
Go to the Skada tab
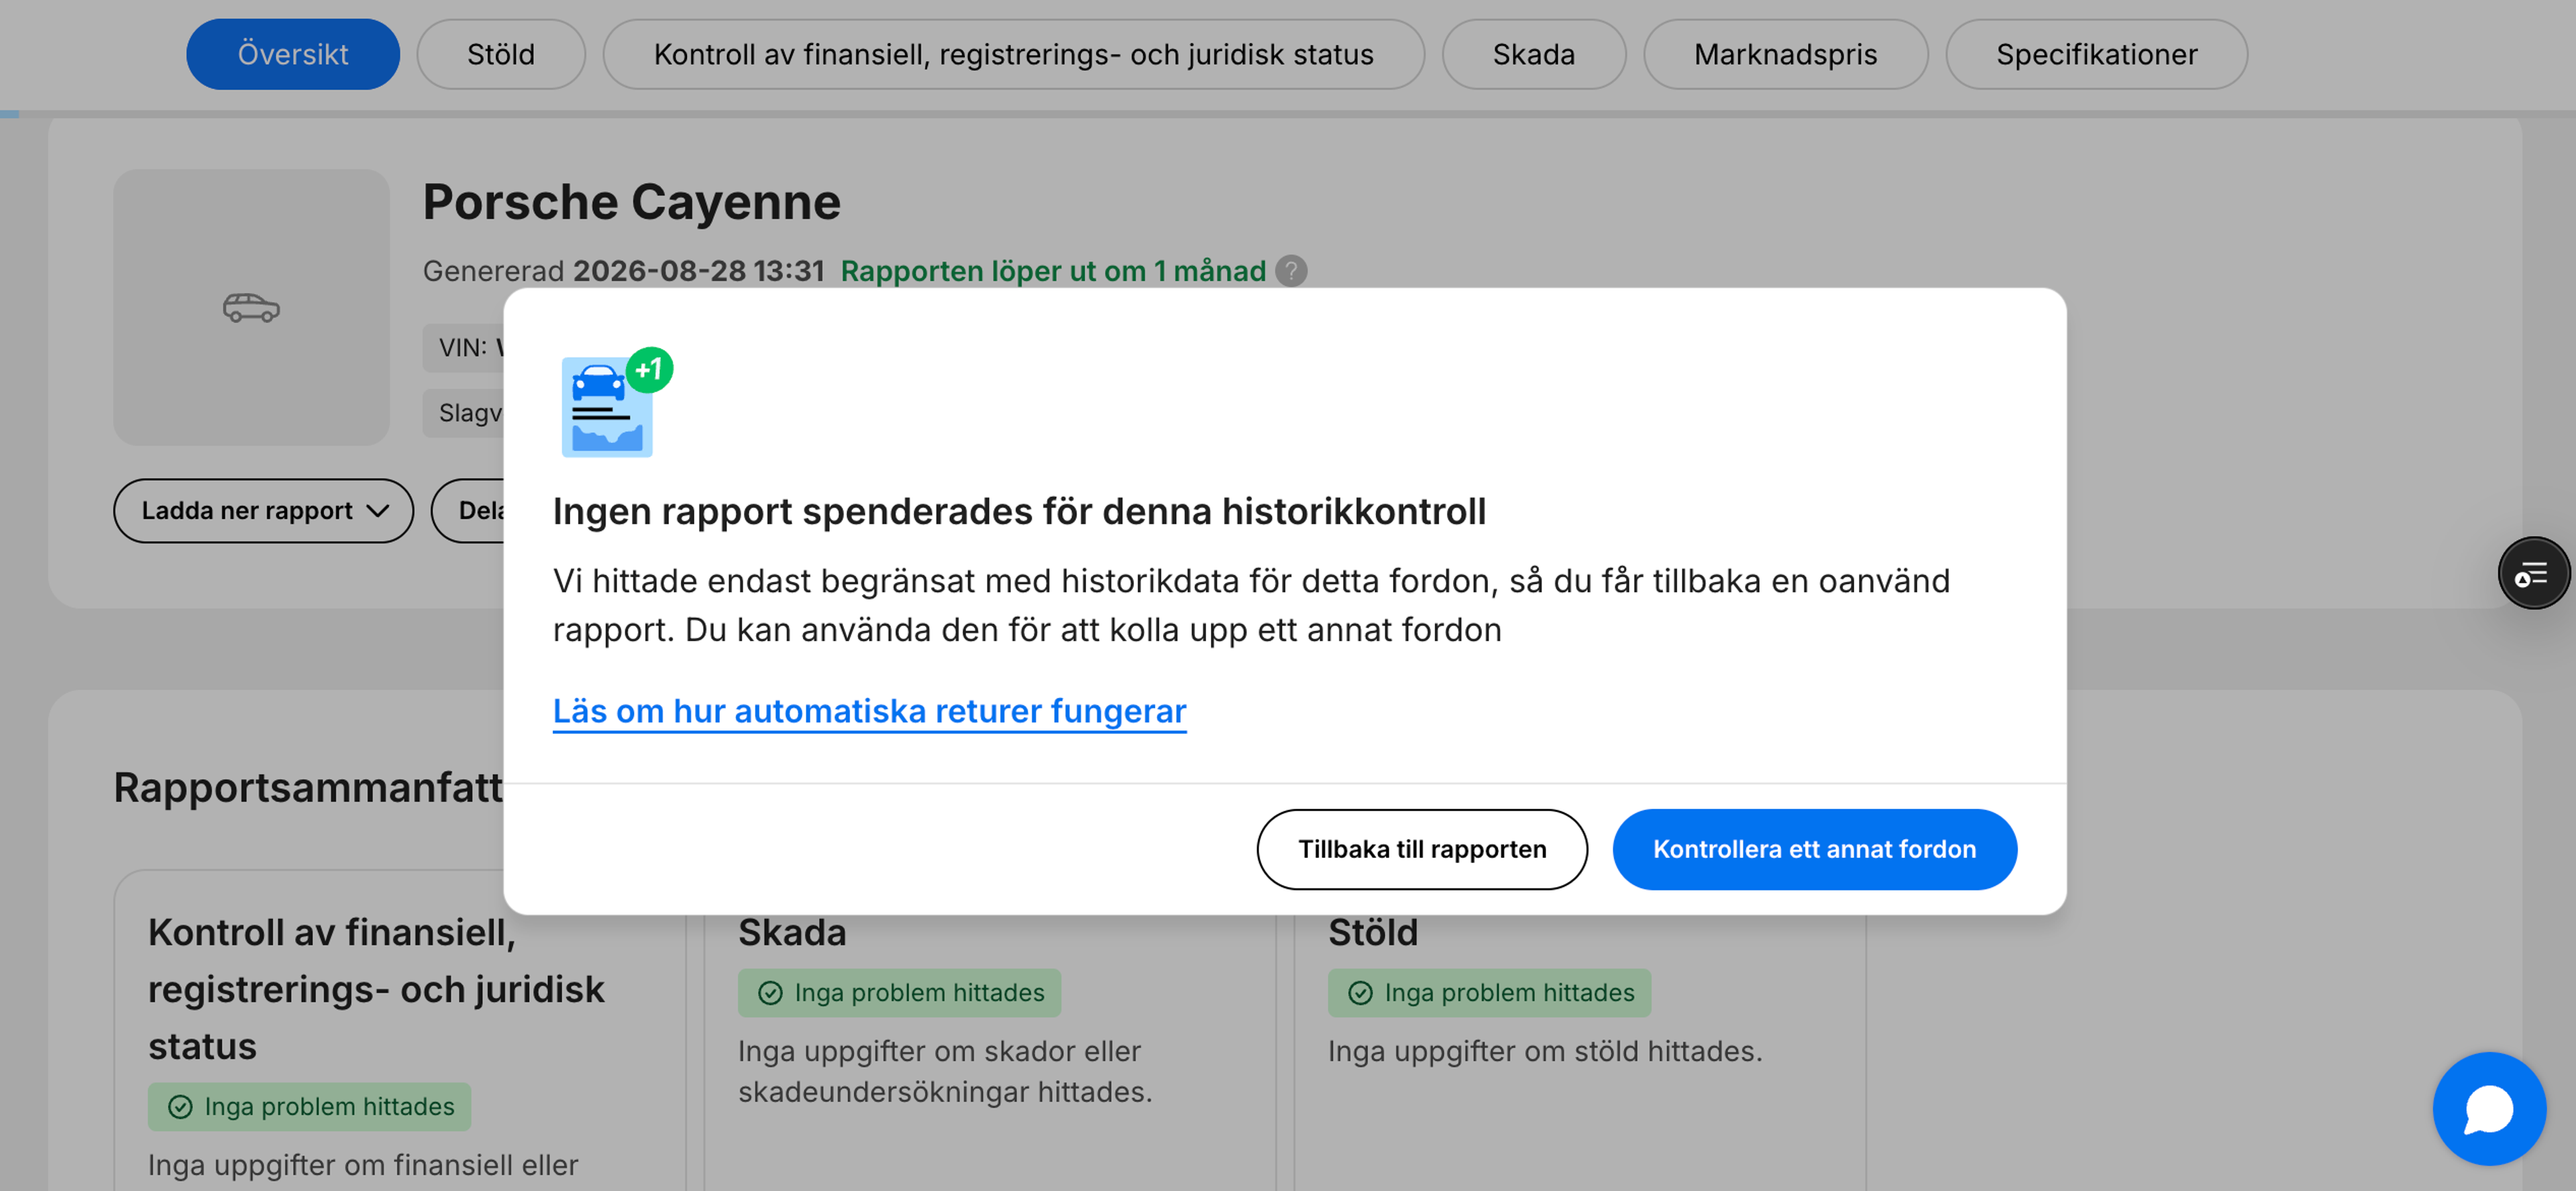tap(1533, 54)
